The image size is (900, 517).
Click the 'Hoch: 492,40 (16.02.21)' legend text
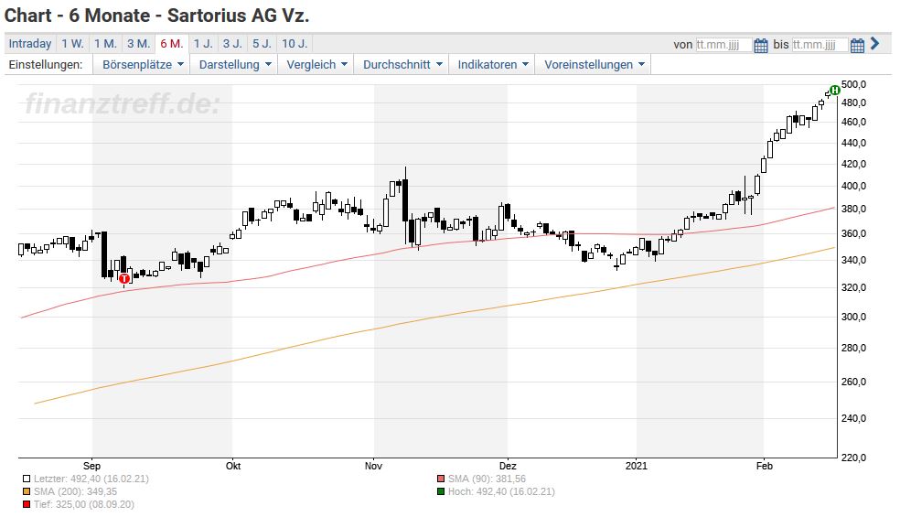click(x=501, y=491)
